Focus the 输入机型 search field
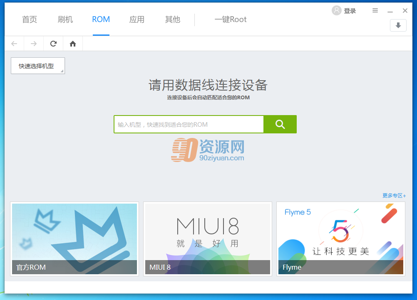Viewport: 417px width, 300px height. (189, 124)
